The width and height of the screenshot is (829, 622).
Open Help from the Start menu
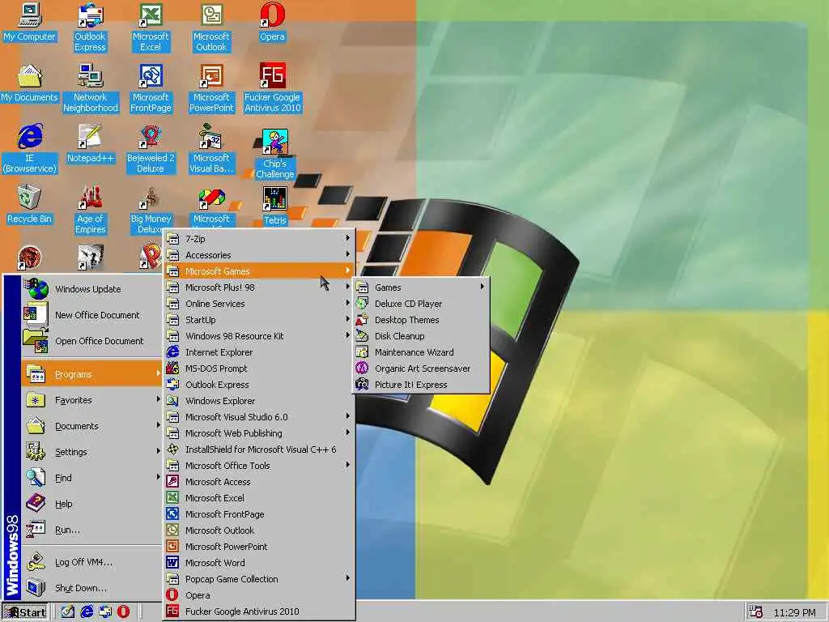point(91,504)
